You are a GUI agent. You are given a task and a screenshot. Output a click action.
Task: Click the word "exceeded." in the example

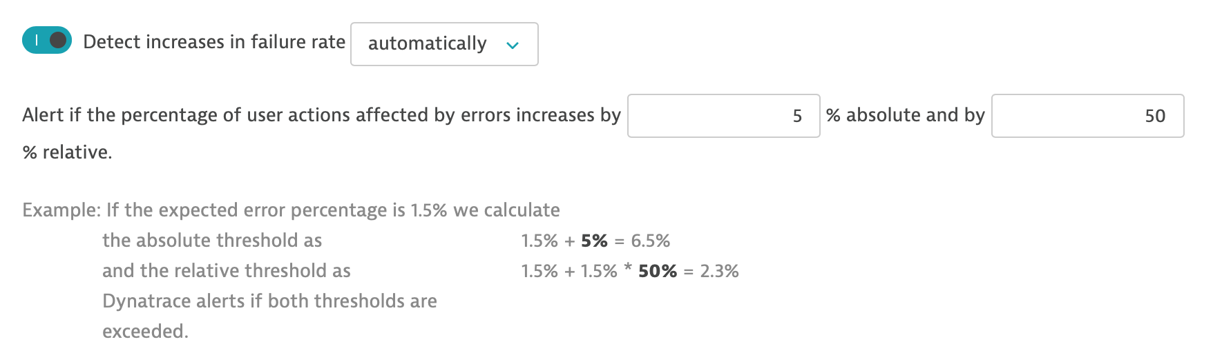click(145, 332)
